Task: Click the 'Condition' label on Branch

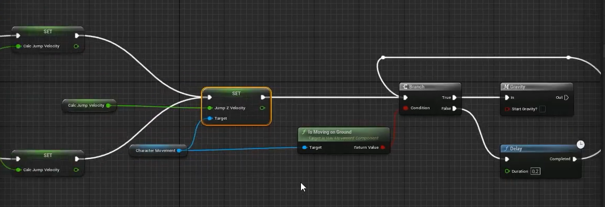Action: 420,108
